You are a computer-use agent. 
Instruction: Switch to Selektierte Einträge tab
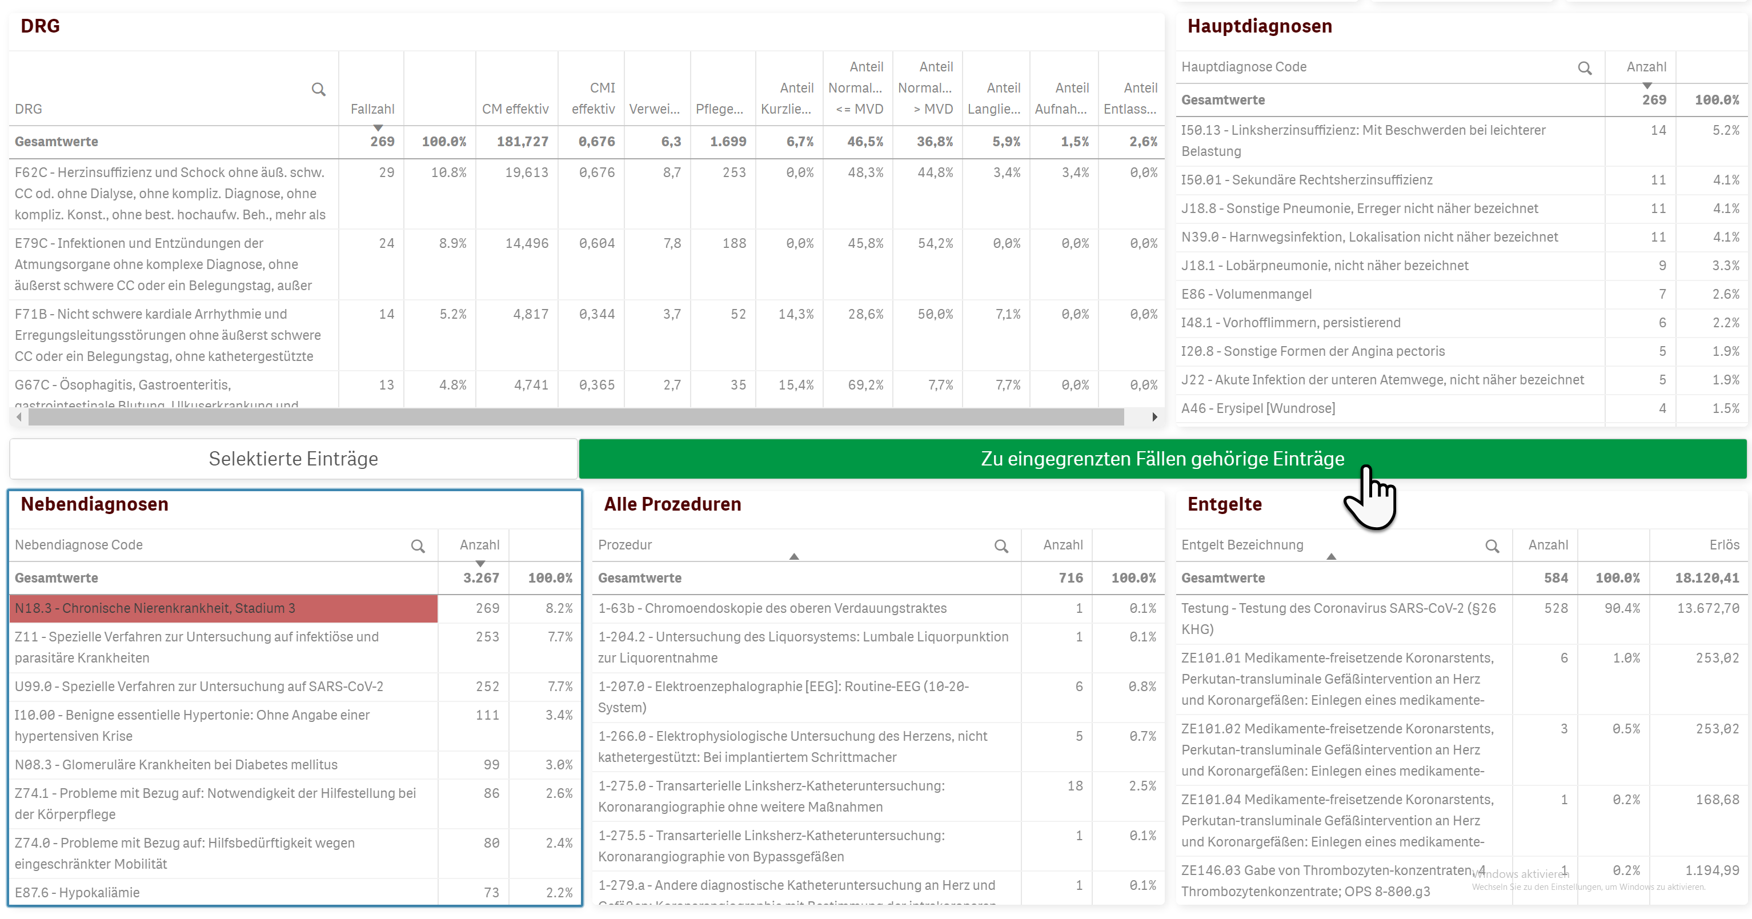(293, 459)
